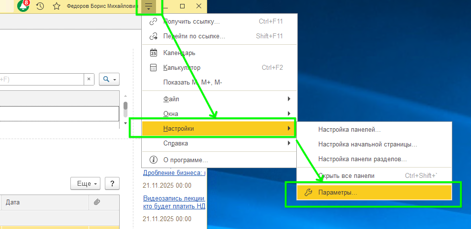Select Перейти по ссылке… menu entry

tap(194, 36)
